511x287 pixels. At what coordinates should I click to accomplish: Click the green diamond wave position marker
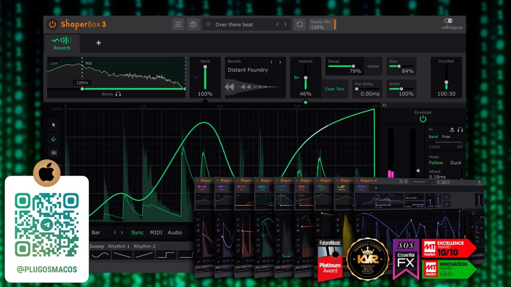coord(305,102)
